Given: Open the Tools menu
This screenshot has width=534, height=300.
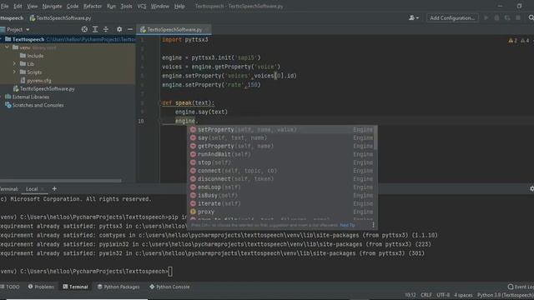Looking at the screenshot, I should click(126, 6).
